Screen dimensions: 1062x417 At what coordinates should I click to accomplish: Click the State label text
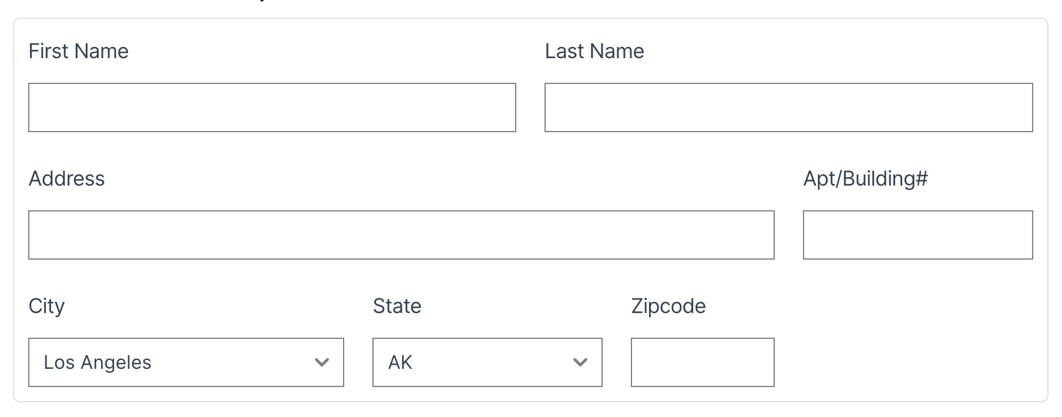(x=397, y=306)
